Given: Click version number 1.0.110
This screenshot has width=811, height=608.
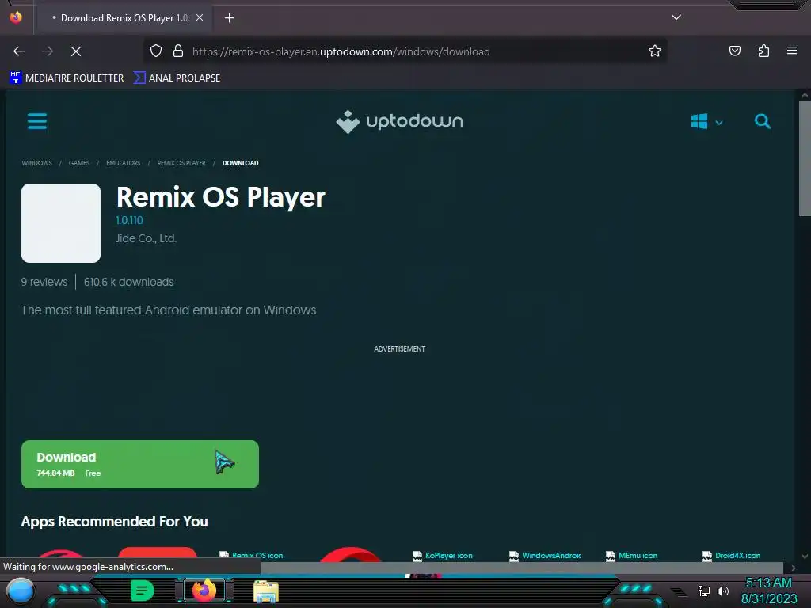Looking at the screenshot, I should [129, 220].
